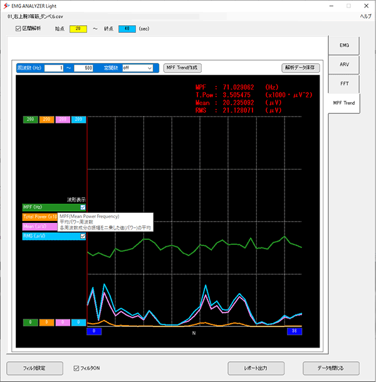This screenshot has height=382, width=376.
Task: Click the cyan lower scale value 0
Action: [78, 323]
